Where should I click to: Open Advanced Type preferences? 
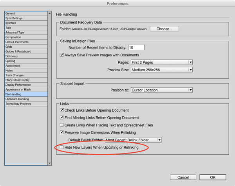pyautogui.click(x=26, y=33)
